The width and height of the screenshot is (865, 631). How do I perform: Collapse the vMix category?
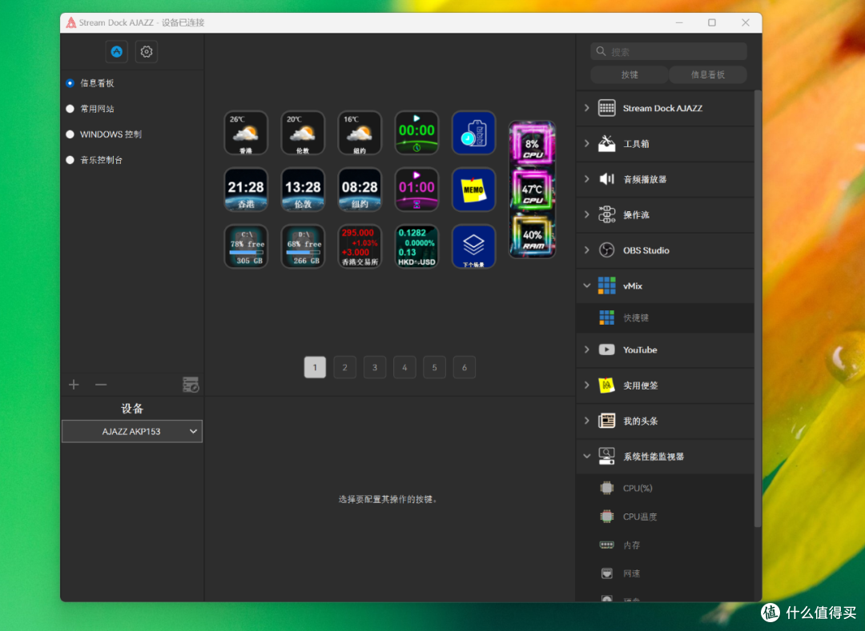[x=587, y=286]
